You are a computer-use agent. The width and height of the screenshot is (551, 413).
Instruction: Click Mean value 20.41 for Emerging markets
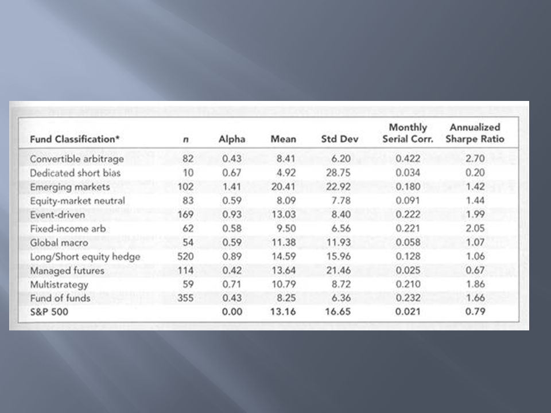coord(283,186)
